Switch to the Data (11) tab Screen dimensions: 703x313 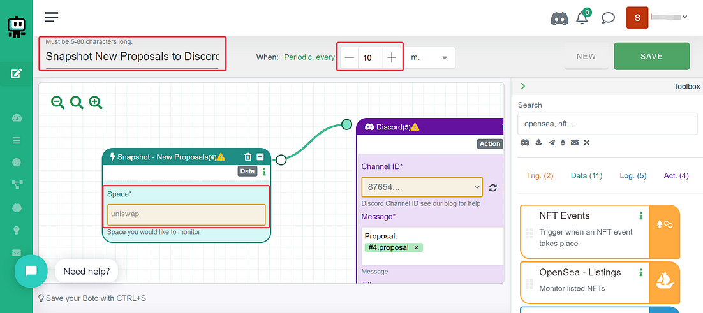(586, 176)
